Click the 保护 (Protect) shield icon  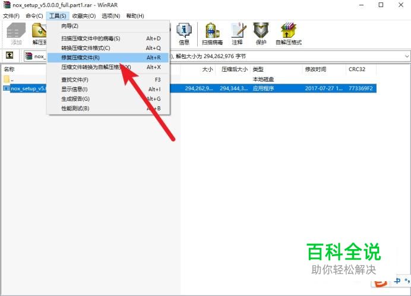click(261, 33)
